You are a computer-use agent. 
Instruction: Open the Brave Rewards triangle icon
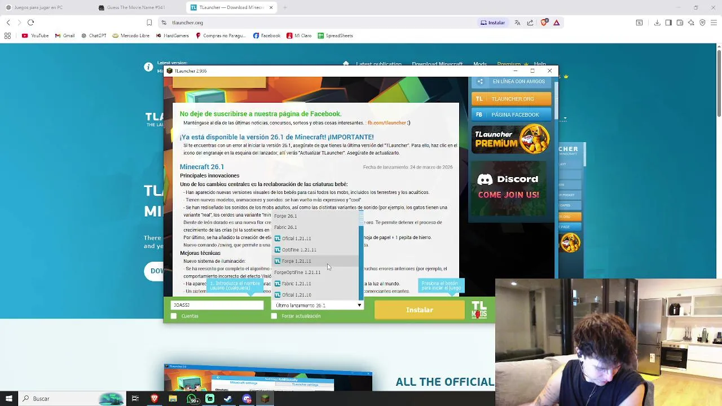(556, 23)
